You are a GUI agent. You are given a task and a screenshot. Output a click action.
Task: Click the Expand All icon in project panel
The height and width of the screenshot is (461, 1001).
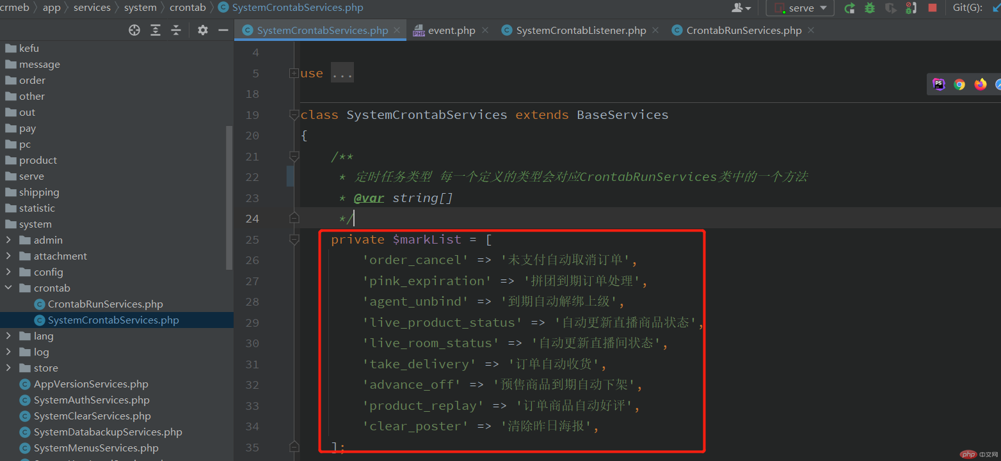[156, 30]
